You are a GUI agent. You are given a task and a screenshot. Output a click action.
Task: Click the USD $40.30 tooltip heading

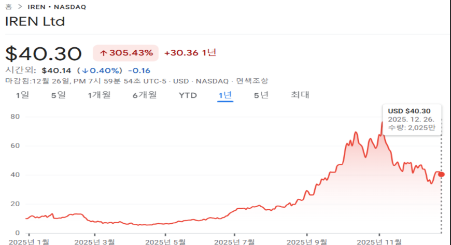(409, 111)
